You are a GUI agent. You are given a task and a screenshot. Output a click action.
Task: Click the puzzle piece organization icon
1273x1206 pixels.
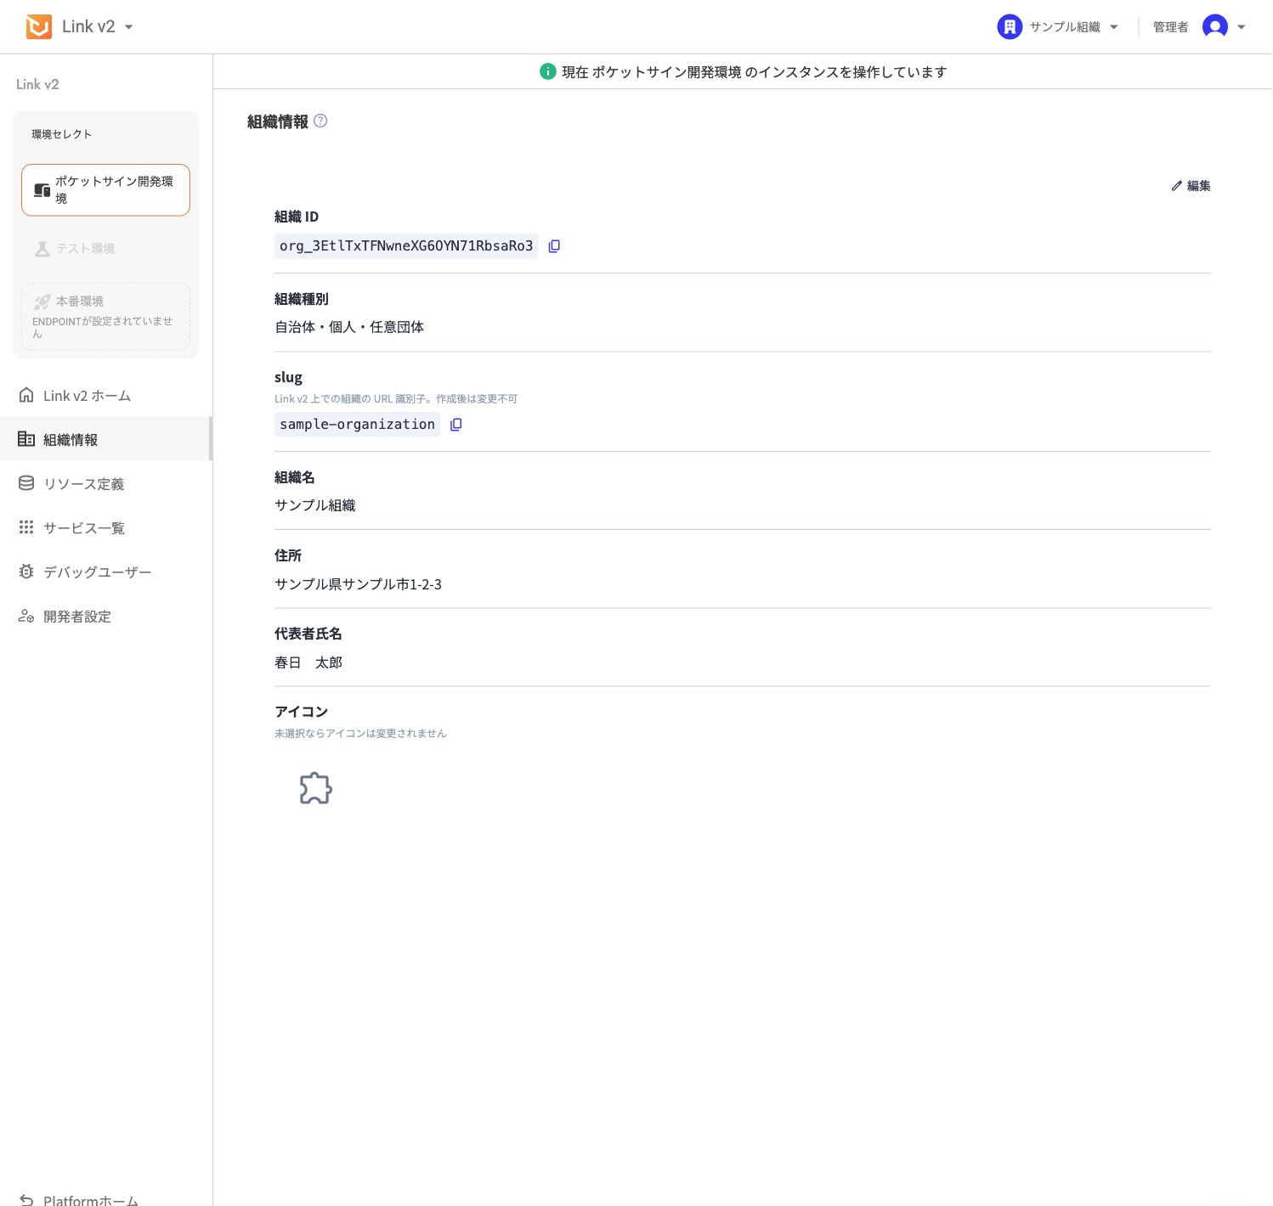click(x=316, y=788)
